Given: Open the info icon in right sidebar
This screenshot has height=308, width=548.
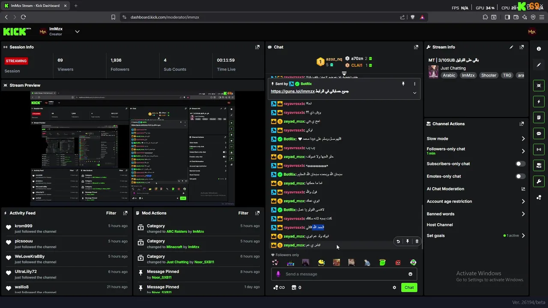Looking at the screenshot, I should tap(539, 49).
